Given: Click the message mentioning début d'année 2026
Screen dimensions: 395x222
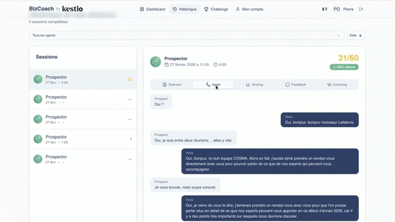Looking at the screenshot, I should coord(270,208).
